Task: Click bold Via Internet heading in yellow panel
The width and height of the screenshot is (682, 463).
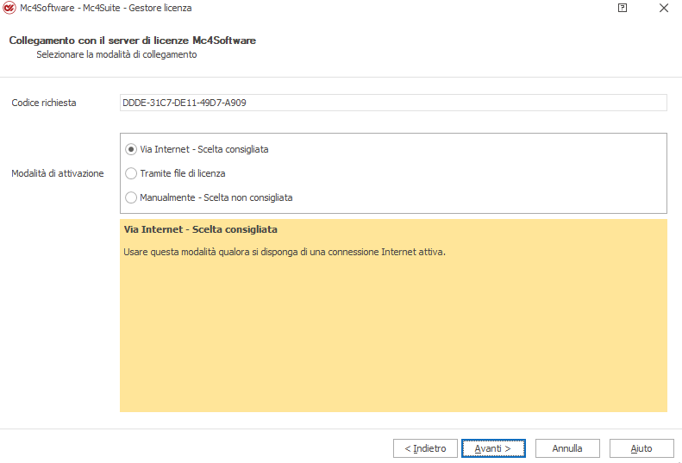Action: pos(200,230)
